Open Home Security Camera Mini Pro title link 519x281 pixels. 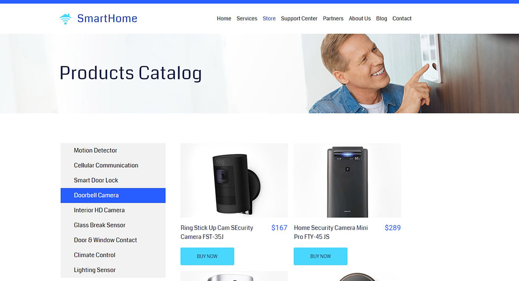[x=331, y=232]
